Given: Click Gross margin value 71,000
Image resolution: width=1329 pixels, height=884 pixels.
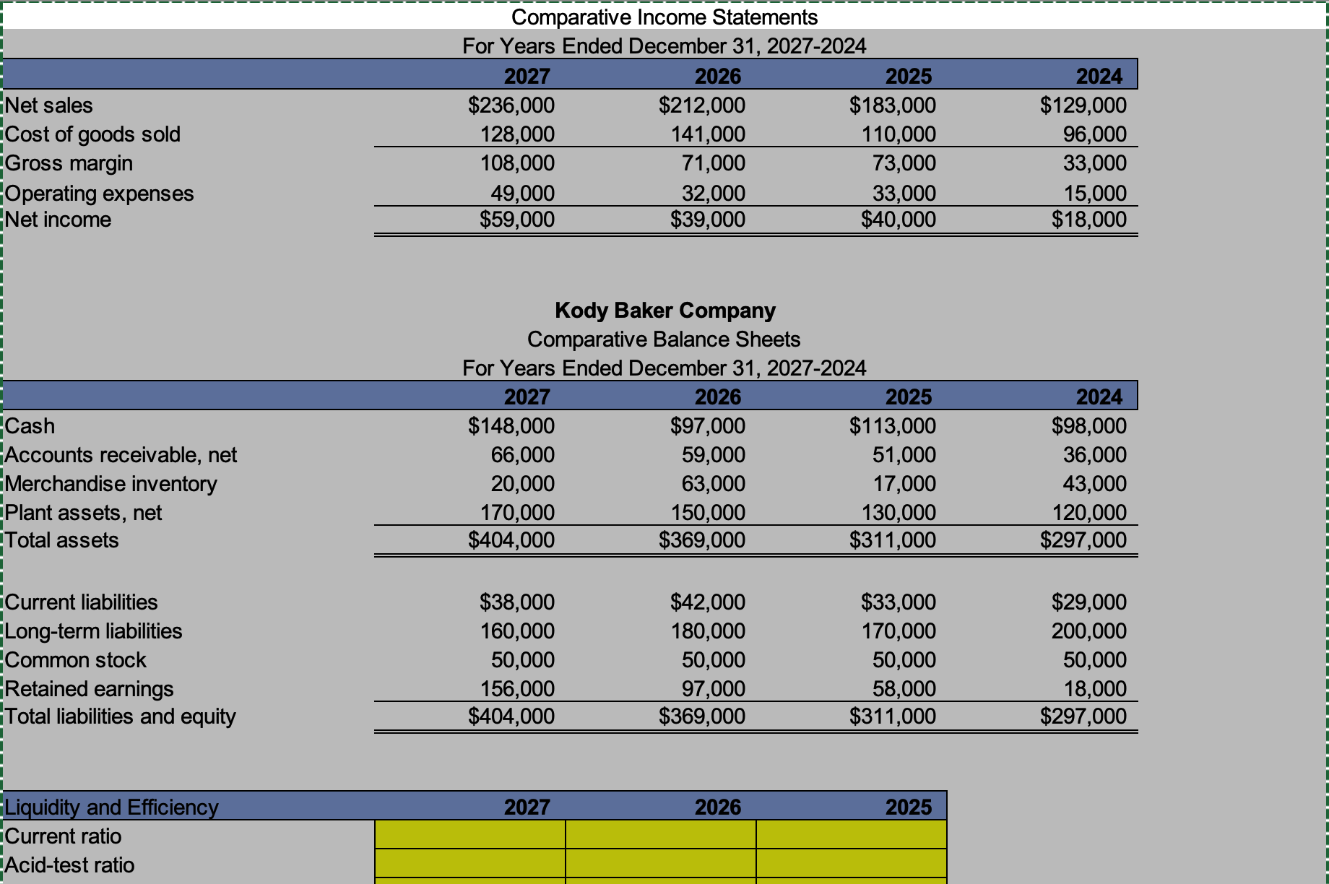Looking at the screenshot, I should point(714,163).
